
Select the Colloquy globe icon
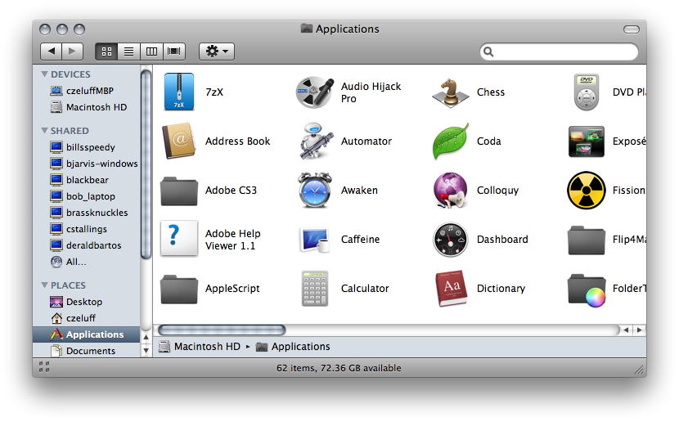451,190
